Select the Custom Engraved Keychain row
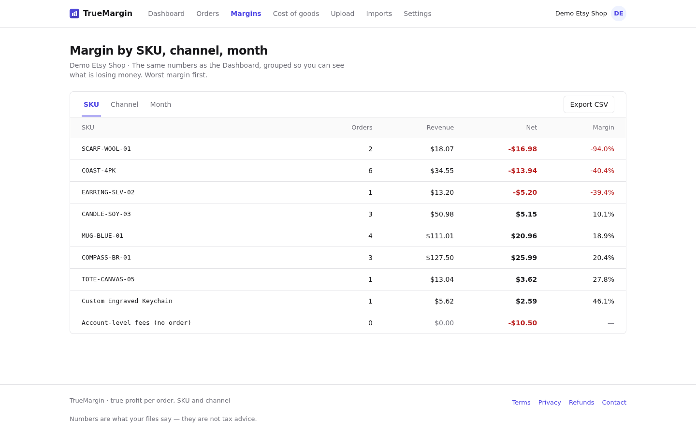Viewport: 696px width, 435px height. pyautogui.click(x=348, y=301)
